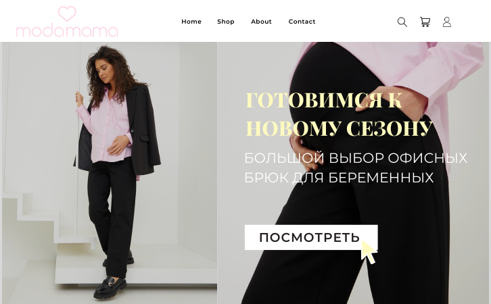Go to the Home menu item

point(191,22)
